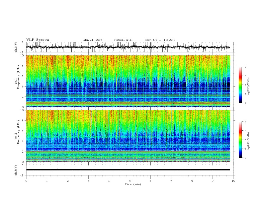
Task: Click the ch.1 frequency tick "8"
Action: [23, 66]
